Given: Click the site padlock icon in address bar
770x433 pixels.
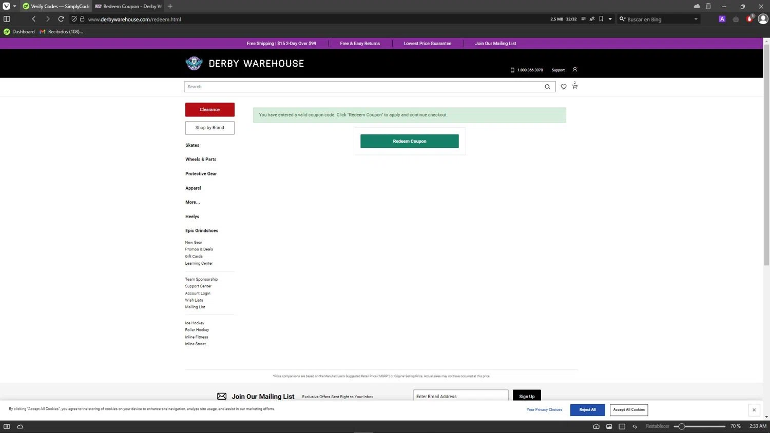Looking at the screenshot, I should pyautogui.click(x=82, y=19).
